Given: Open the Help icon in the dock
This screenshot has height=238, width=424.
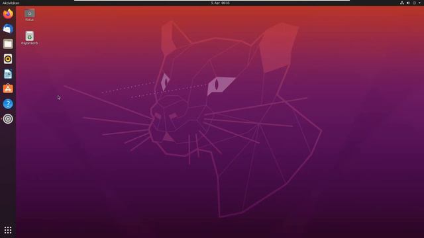Looking at the screenshot, I should (8, 104).
